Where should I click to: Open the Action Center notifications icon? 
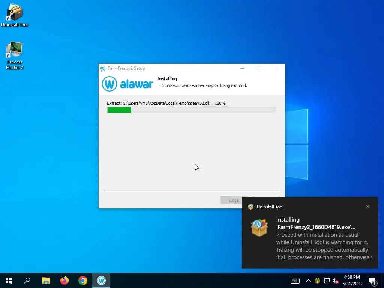click(372, 280)
